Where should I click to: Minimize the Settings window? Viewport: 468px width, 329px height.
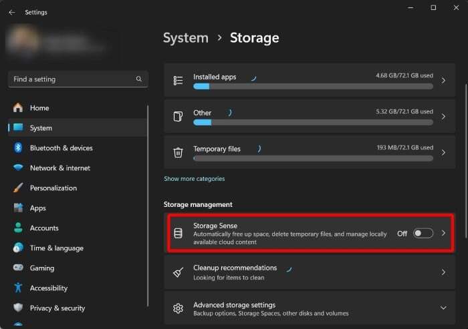tap(411, 8)
